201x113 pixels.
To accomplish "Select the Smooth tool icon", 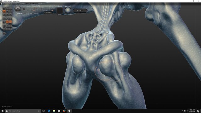I will pos(10,14).
